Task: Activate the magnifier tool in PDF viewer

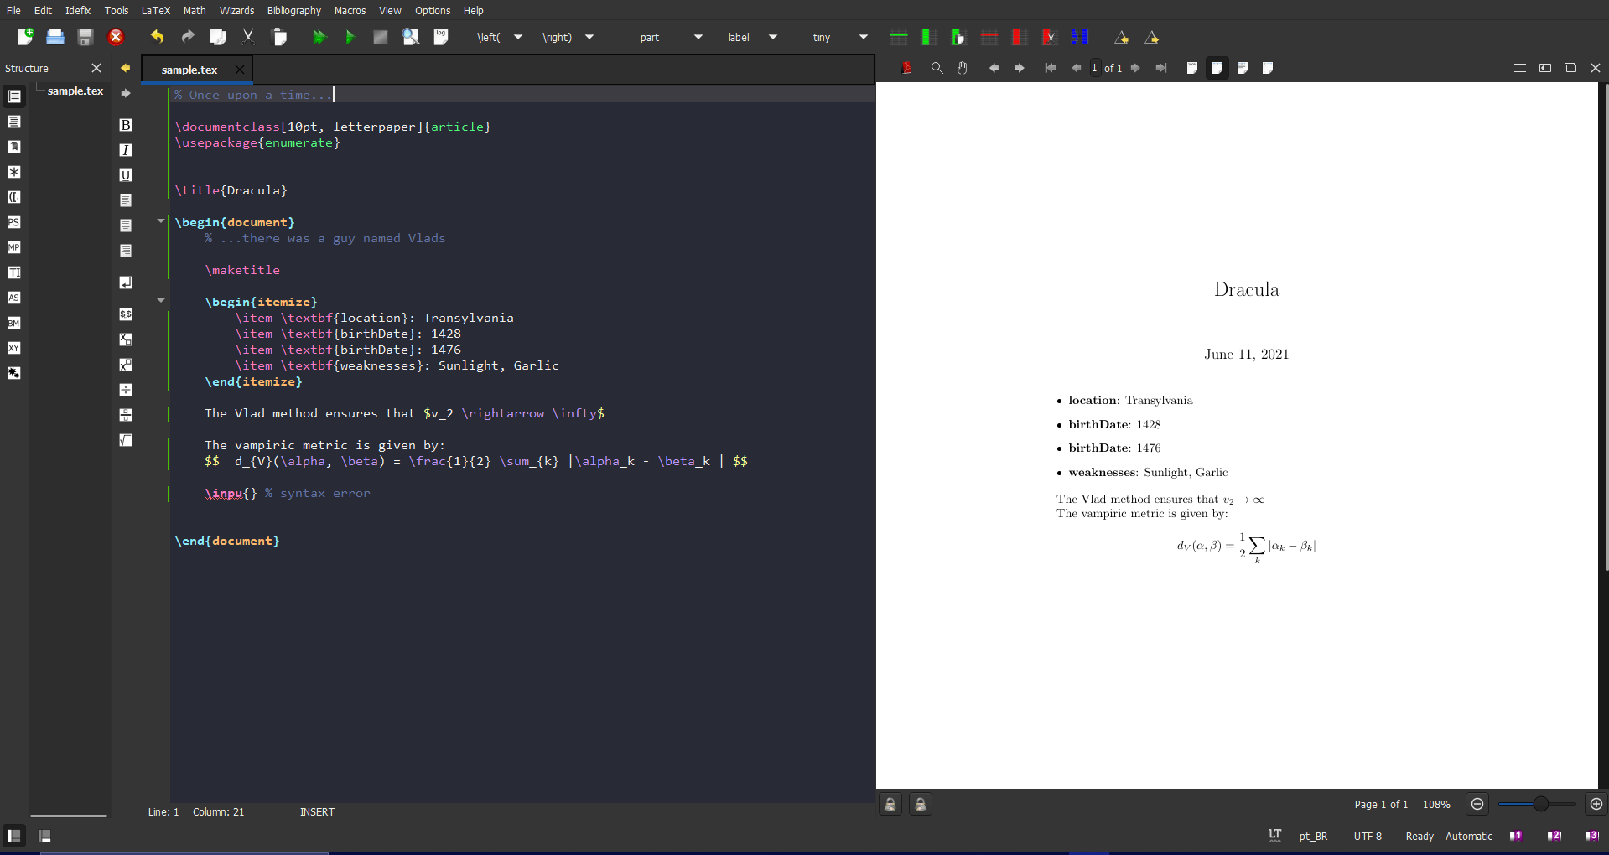Action: (937, 68)
